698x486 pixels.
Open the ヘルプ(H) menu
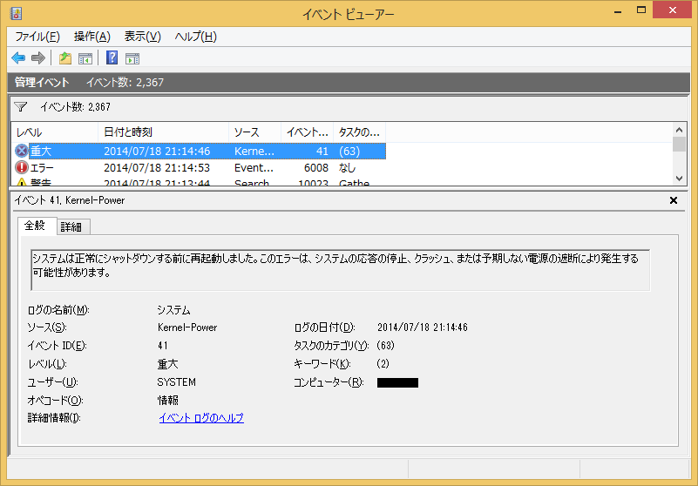[x=195, y=37]
